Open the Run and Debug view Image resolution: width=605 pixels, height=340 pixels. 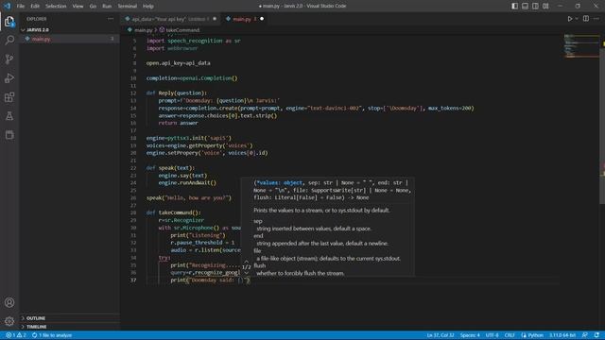coord(9,77)
